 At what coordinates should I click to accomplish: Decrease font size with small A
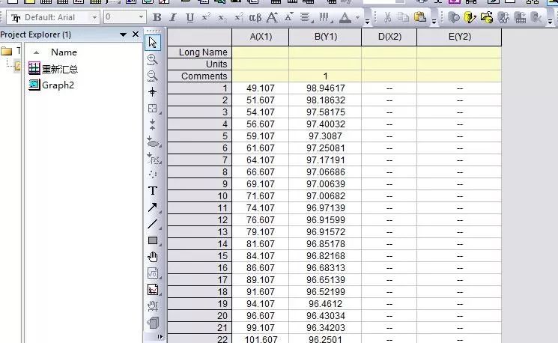pos(288,16)
